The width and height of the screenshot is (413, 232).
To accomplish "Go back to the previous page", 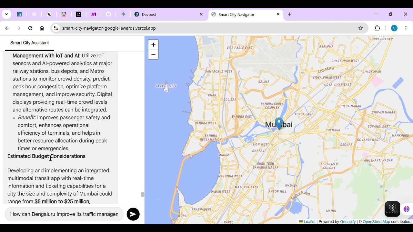I will (x=7, y=28).
